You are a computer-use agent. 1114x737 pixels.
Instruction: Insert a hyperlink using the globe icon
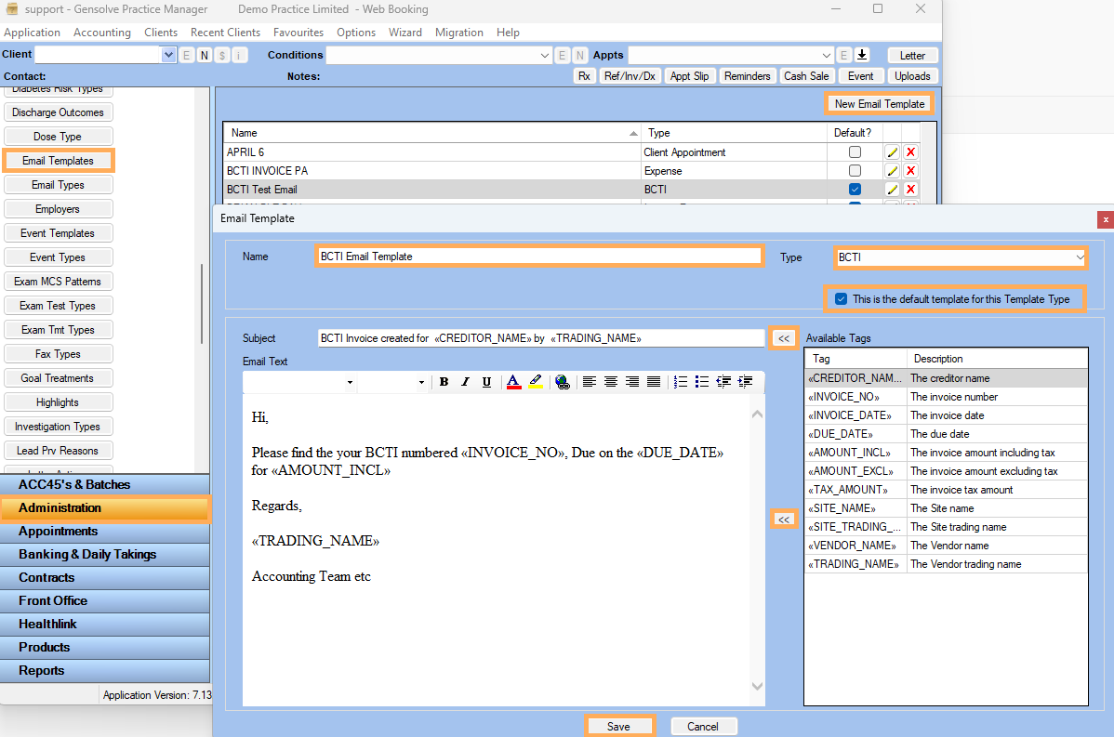(x=563, y=381)
